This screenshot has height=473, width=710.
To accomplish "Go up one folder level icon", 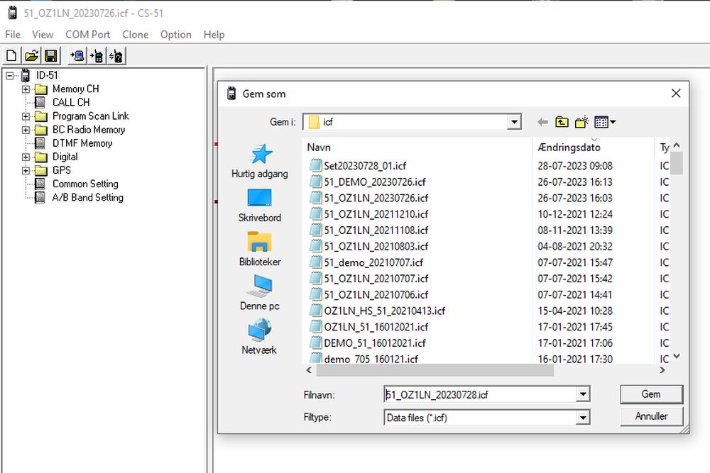I will point(562,122).
